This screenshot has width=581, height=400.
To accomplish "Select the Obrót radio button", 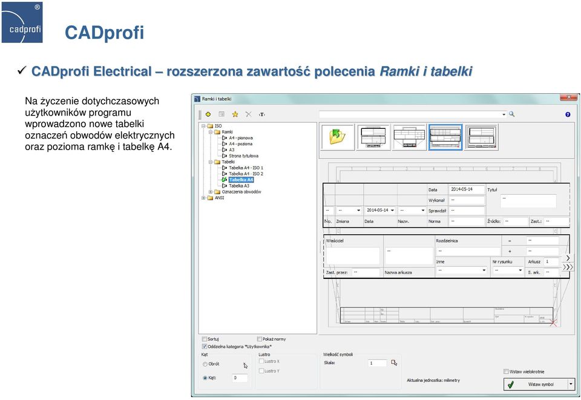I will [x=205, y=364].
